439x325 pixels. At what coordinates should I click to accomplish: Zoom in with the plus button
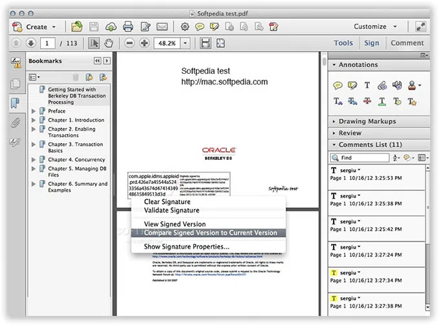click(x=144, y=43)
